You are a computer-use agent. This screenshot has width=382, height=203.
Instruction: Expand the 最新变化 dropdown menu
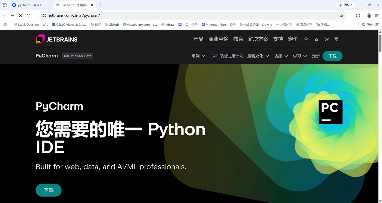point(258,56)
